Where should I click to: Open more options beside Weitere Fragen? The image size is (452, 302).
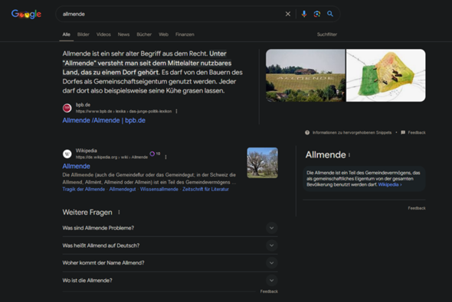click(x=119, y=213)
